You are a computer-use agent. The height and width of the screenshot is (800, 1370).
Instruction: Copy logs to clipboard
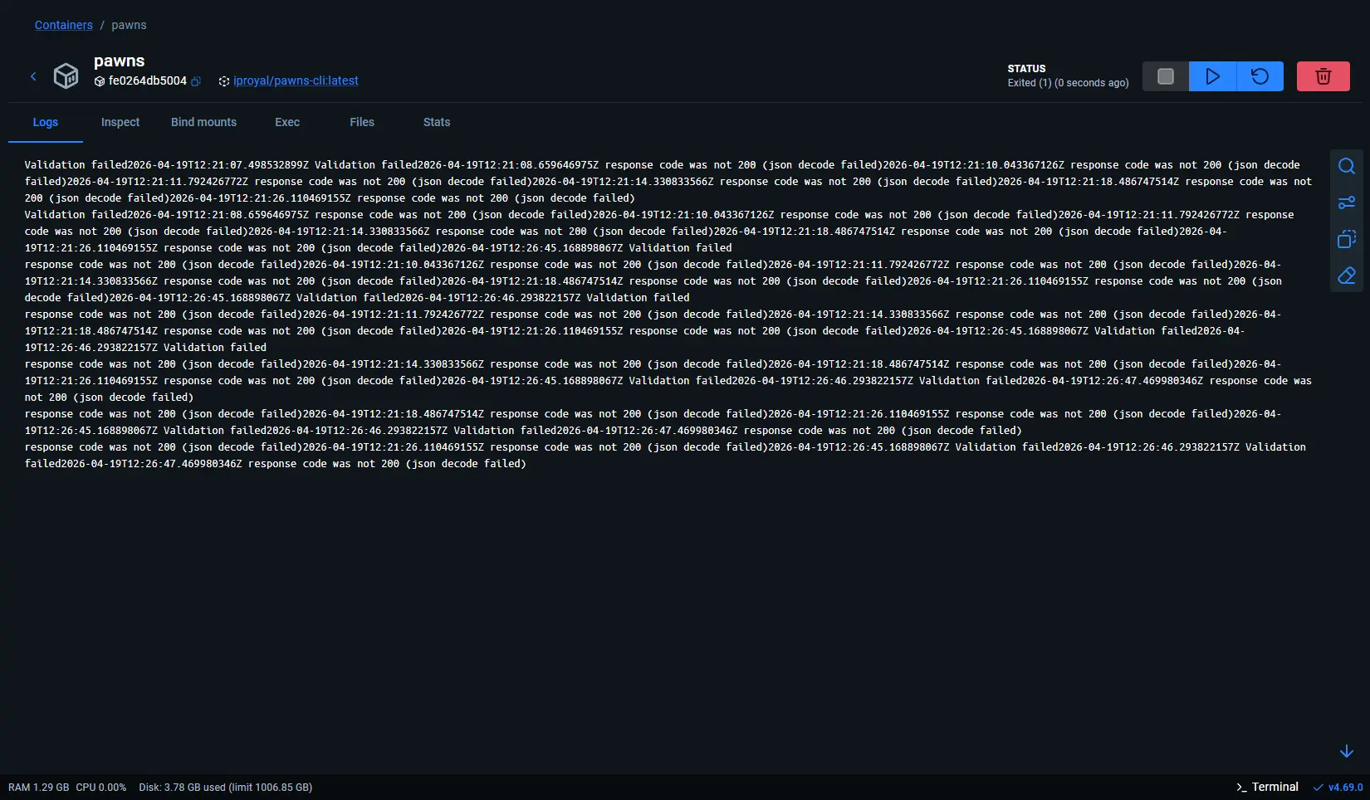pos(1347,239)
